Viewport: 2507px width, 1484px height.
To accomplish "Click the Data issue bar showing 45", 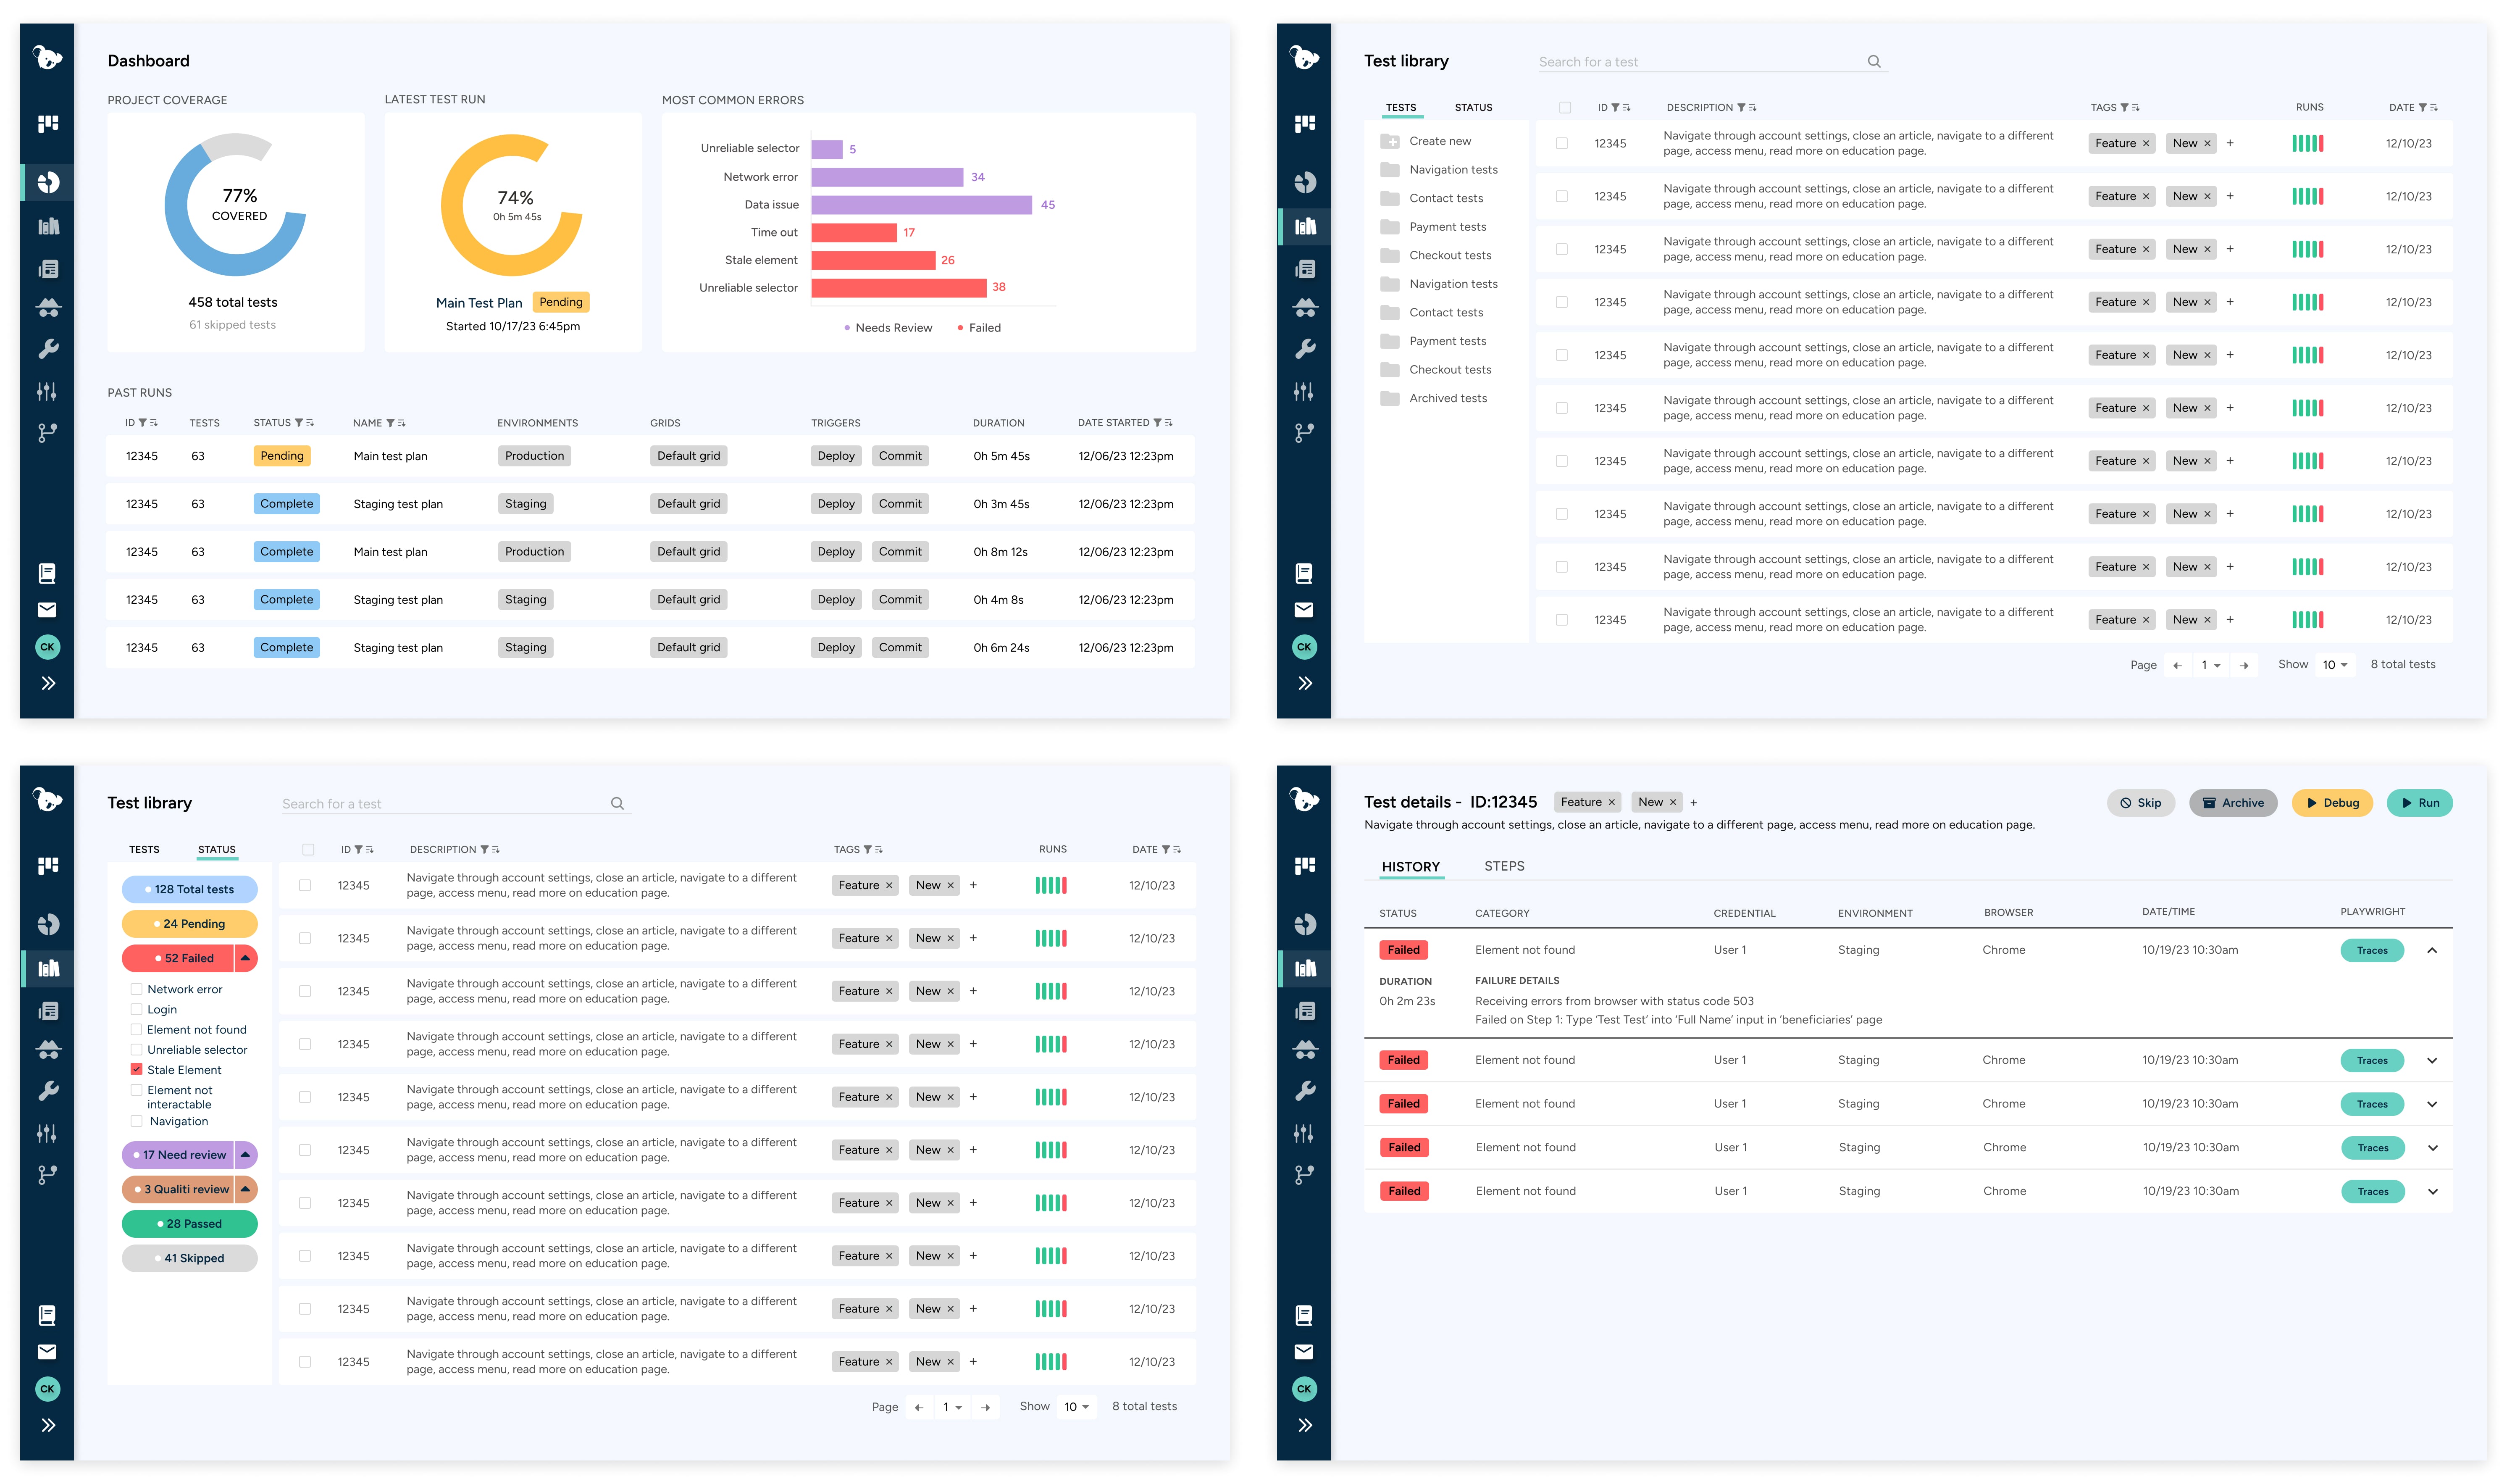I will click(921, 205).
